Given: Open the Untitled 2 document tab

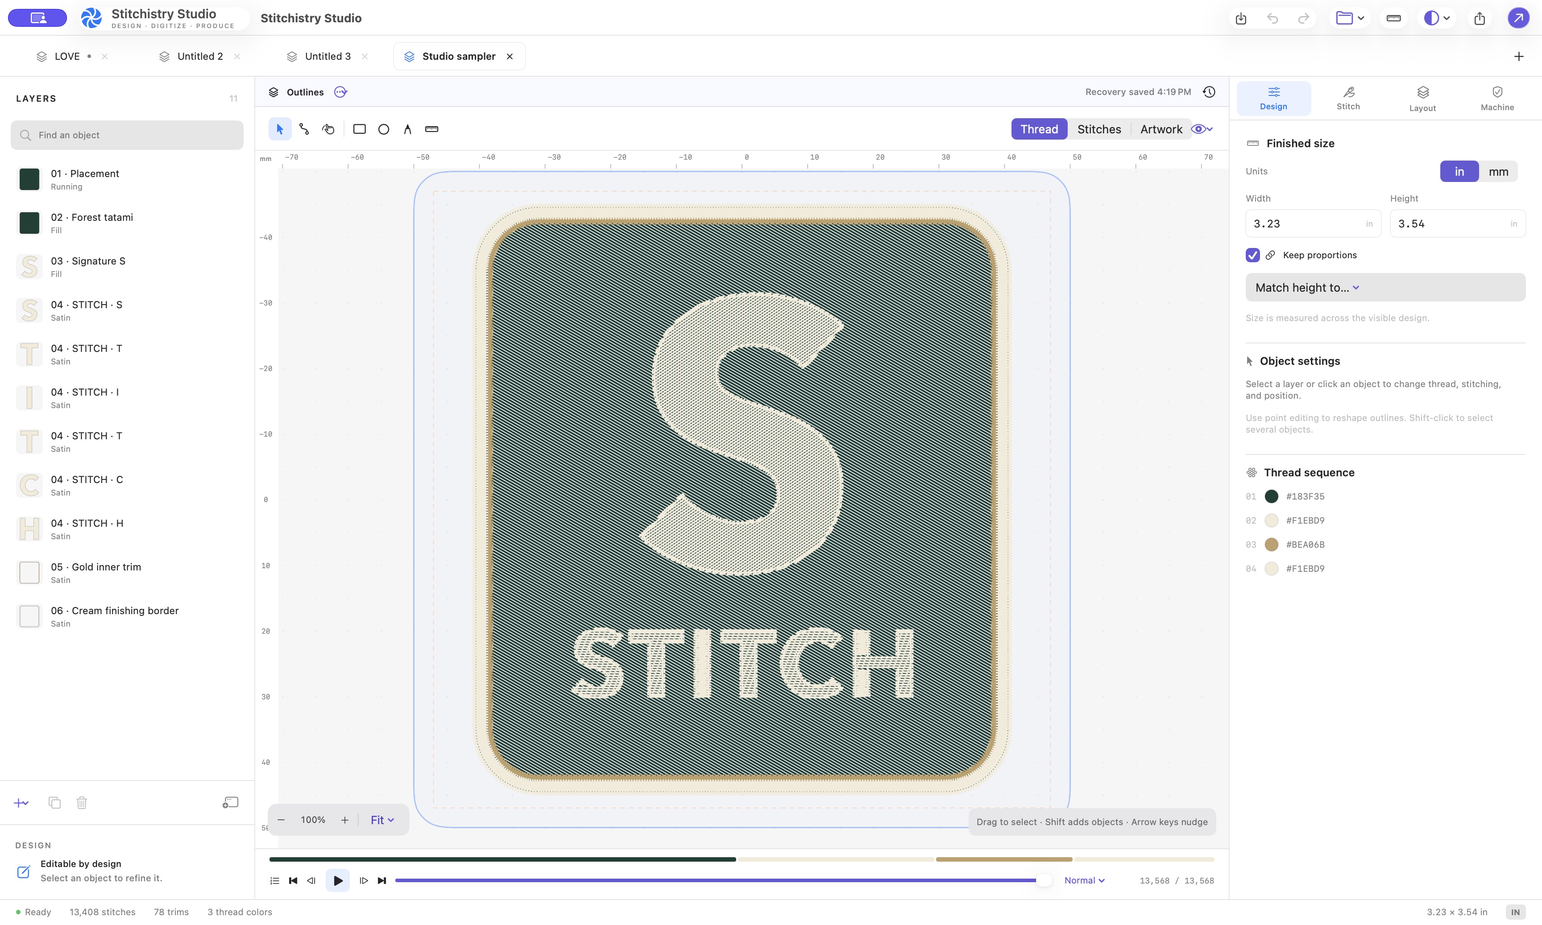Looking at the screenshot, I should click(x=199, y=57).
